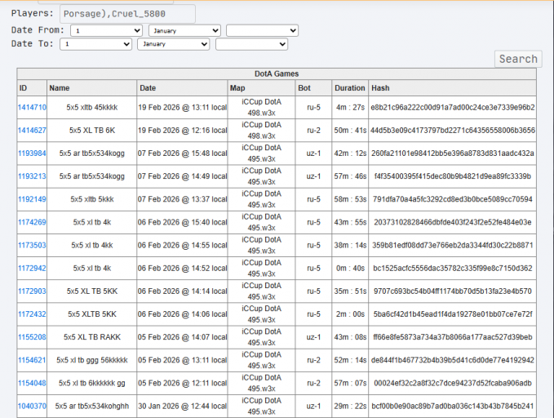
Task: Open game ID 1040370
Action: click(32, 407)
